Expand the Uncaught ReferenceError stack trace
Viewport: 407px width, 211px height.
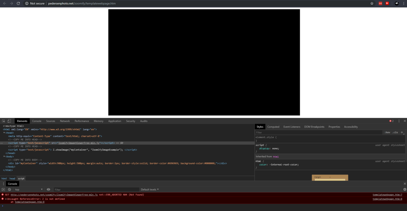click(6, 199)
